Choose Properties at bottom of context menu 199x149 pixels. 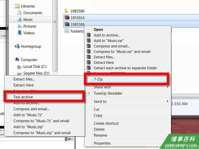[102, 143]
